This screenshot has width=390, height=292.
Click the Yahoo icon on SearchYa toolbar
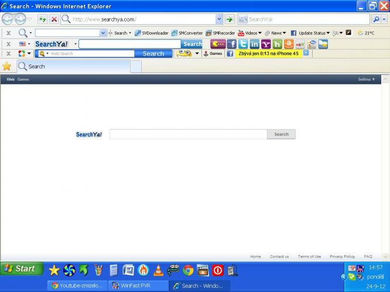[266, 44]
